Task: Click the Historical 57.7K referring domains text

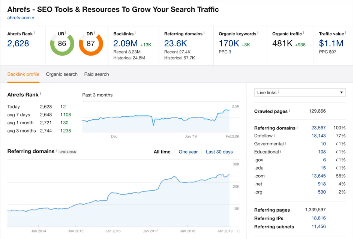Action: click(x=179, y=58)
